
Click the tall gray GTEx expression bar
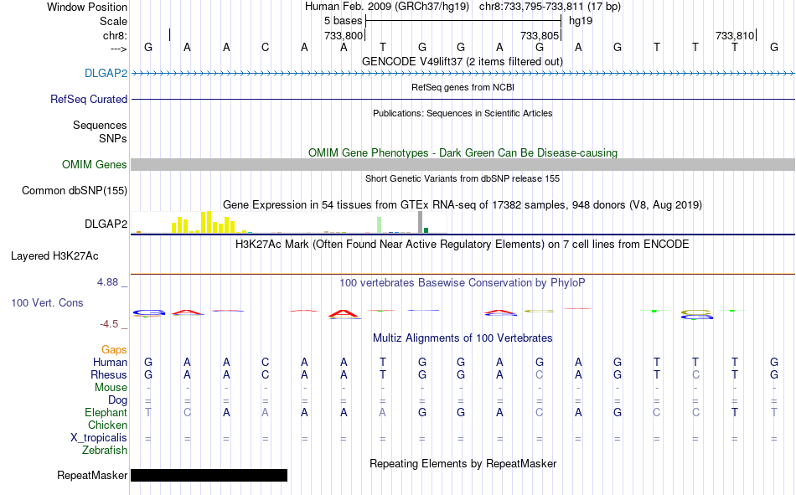coord(420,222)
